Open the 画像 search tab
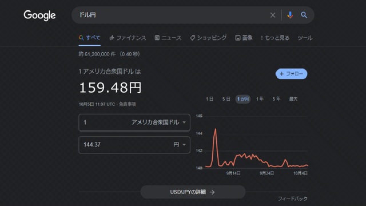Screen dimensions: 366x206 pos(244,38)
